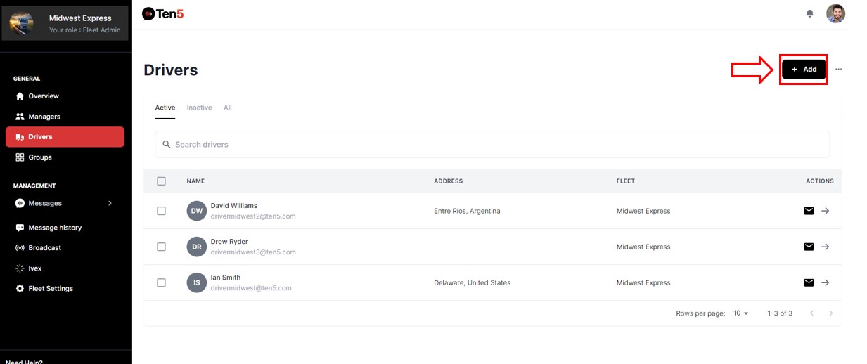Open Ian Smith's details arrow
This screenshot has height=364, width=867.
click(826, 282)
